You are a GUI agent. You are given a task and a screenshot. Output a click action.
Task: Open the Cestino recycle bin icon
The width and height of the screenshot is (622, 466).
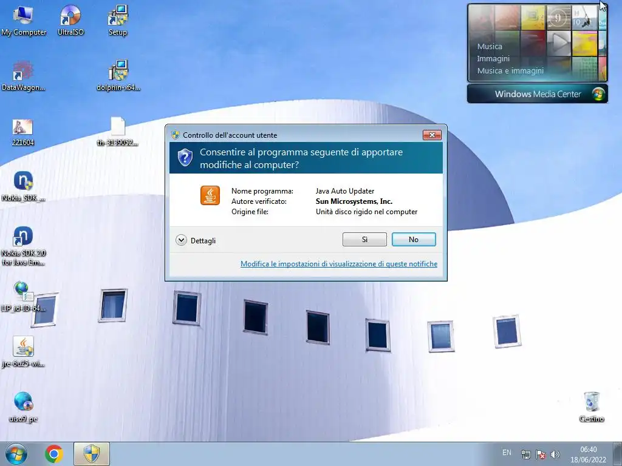(592, 407)
